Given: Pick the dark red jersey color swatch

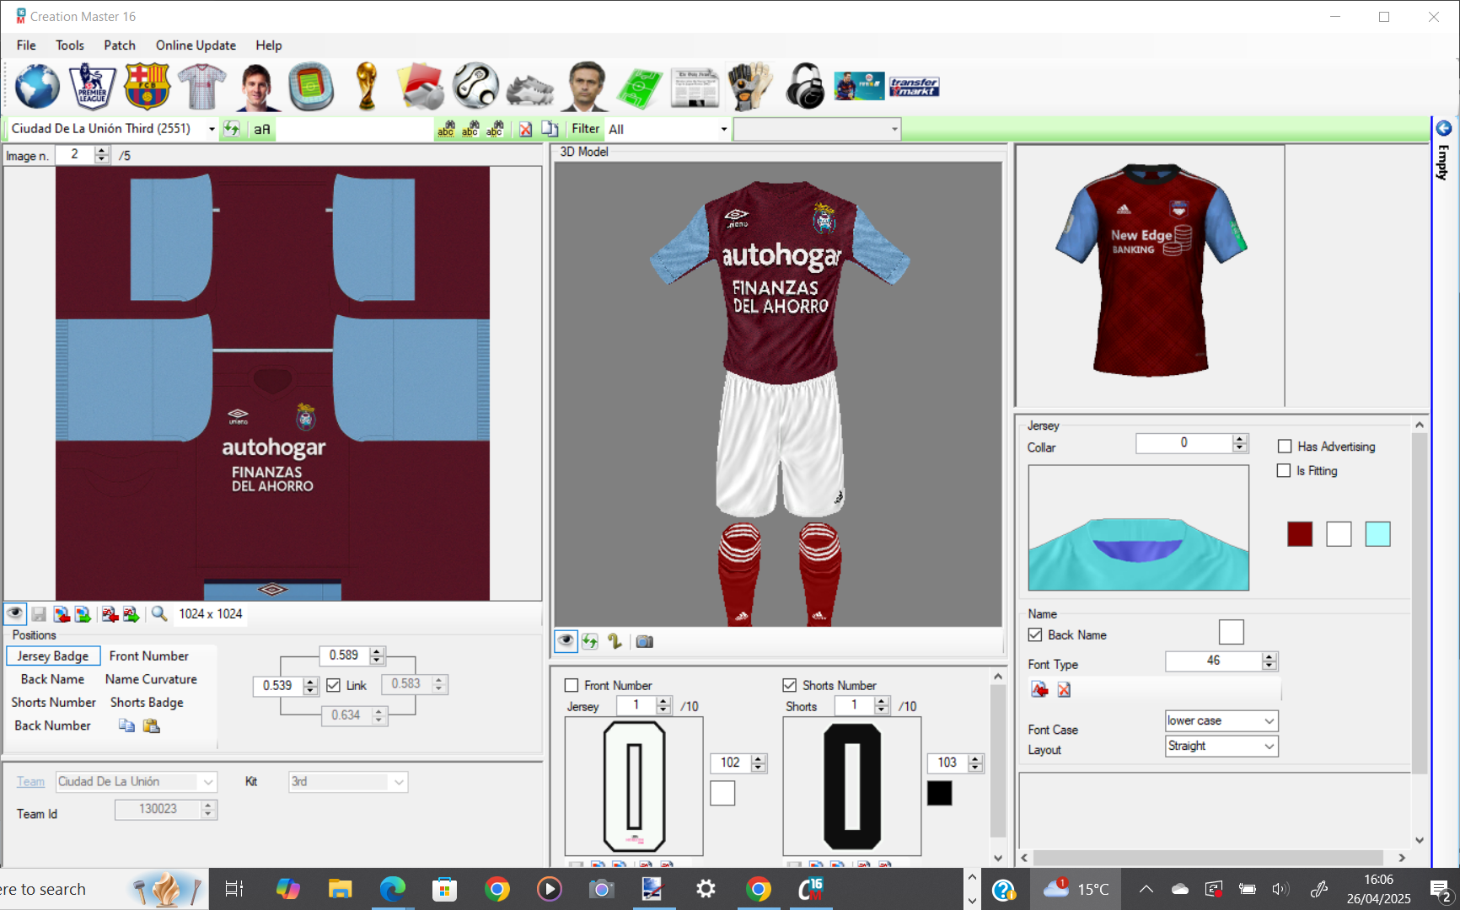Looking at the screenshot, I should click(x=1300, y=534).
